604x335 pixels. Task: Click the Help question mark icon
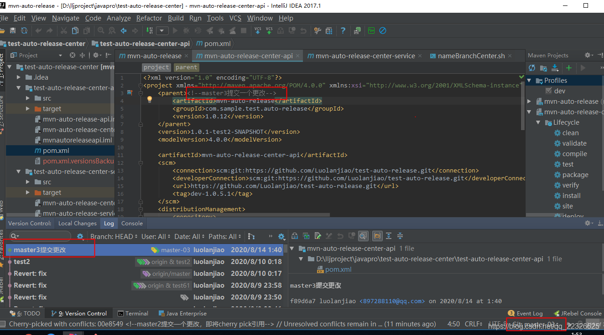coord(343,30)
